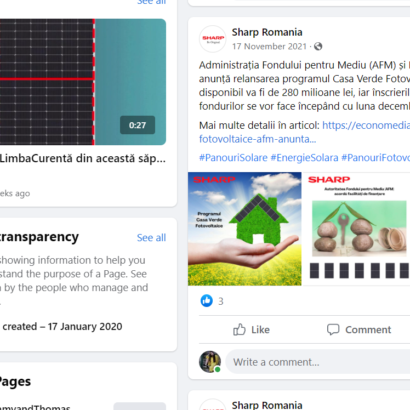Click your profile picture beside the comment box
The height and width of the screenshot is (410, 410).
[210, 362]
